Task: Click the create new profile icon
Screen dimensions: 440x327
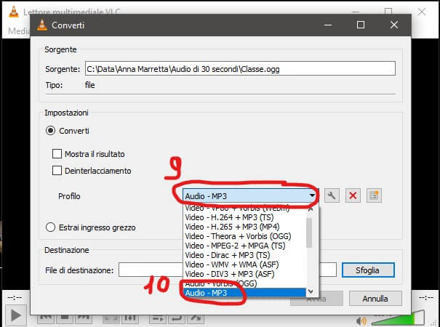Action: (375, 196)
